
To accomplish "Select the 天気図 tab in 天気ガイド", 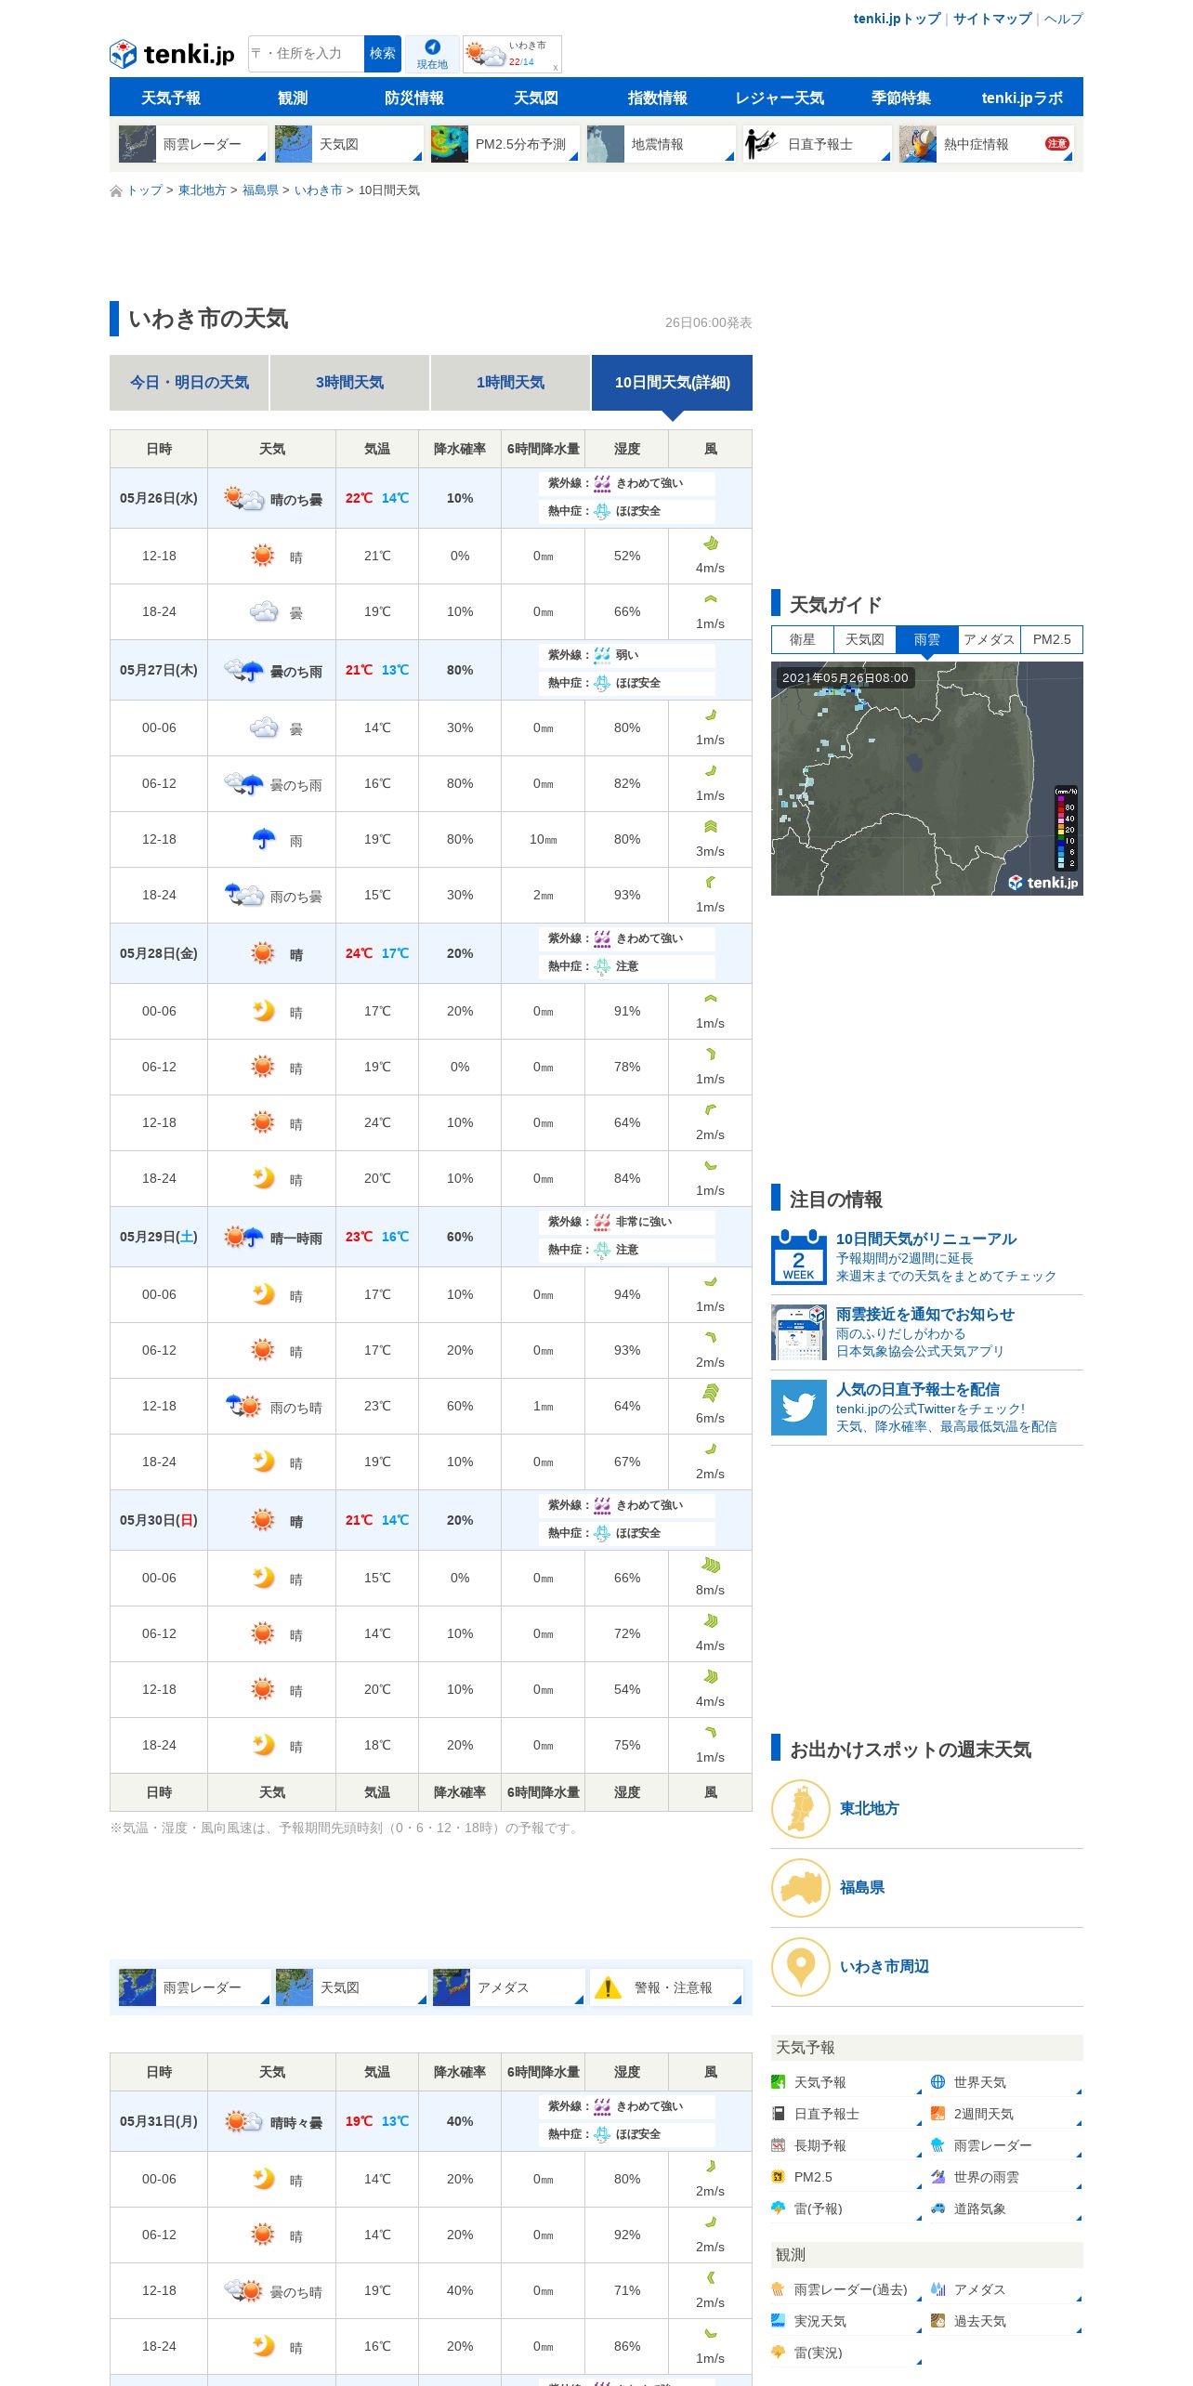I will [865, 639].
